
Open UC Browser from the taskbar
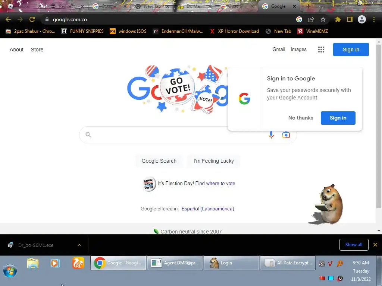pos(78,263)
